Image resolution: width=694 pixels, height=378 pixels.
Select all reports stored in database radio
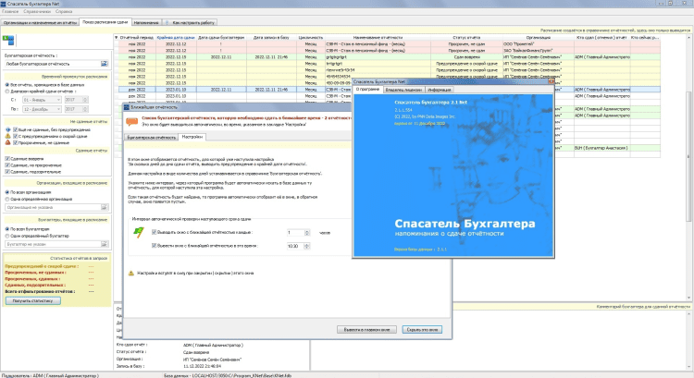[7, 84]
